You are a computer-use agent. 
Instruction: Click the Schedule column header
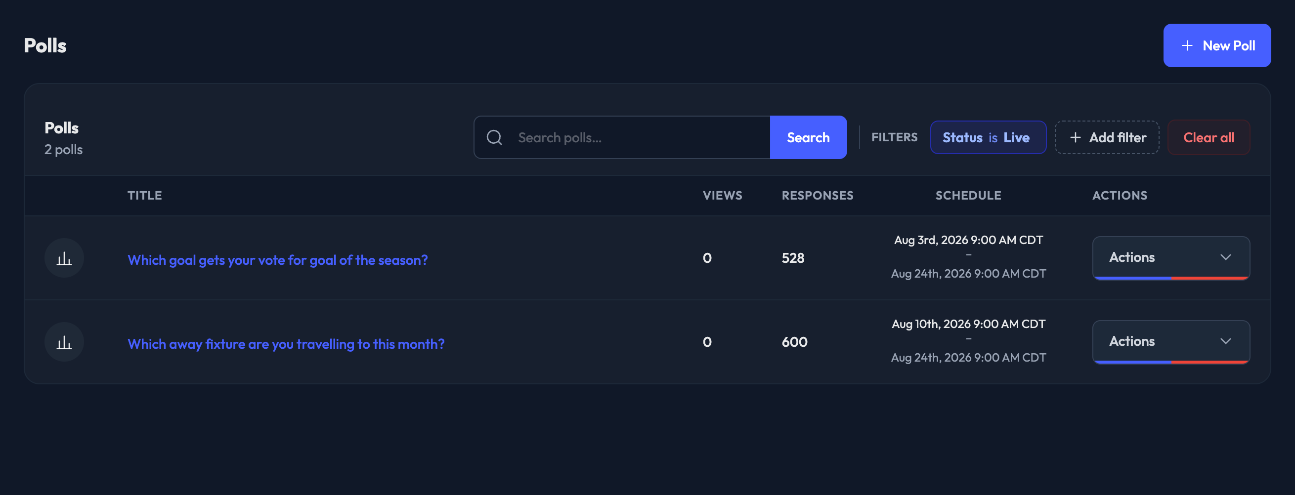968,196
